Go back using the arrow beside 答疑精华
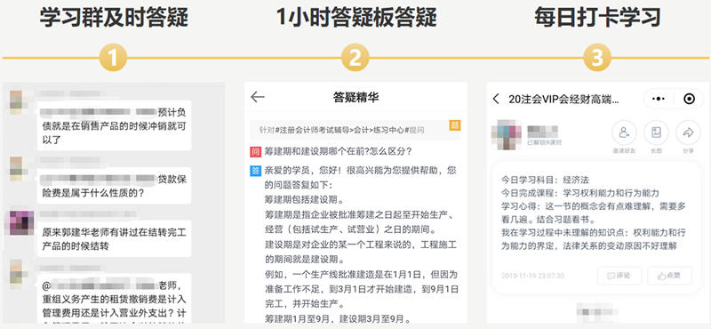This screenshot has height=329, width=711. click(x=258, y=97)
